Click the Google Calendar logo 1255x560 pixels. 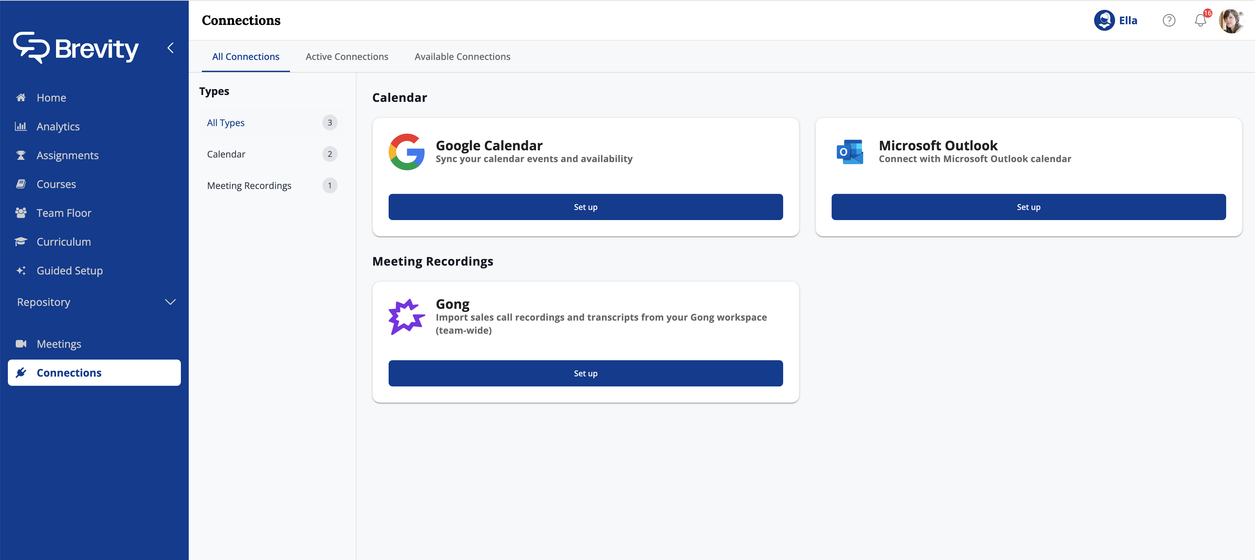[406, 152]
